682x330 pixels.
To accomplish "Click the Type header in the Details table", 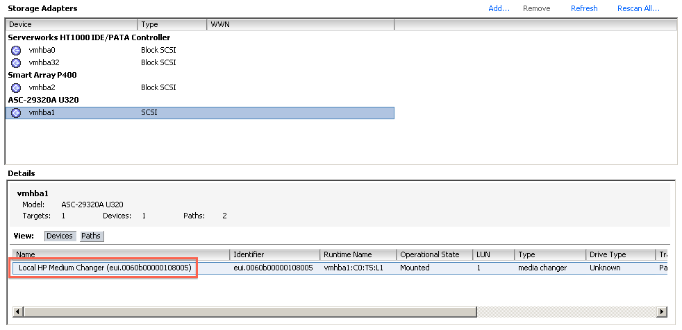I will (x=550, y=255).
